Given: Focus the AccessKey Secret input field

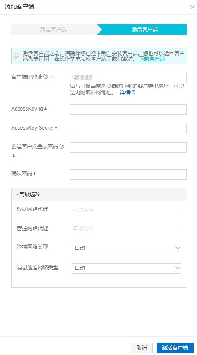Looking at the screenshot, I should pos(128,129).
